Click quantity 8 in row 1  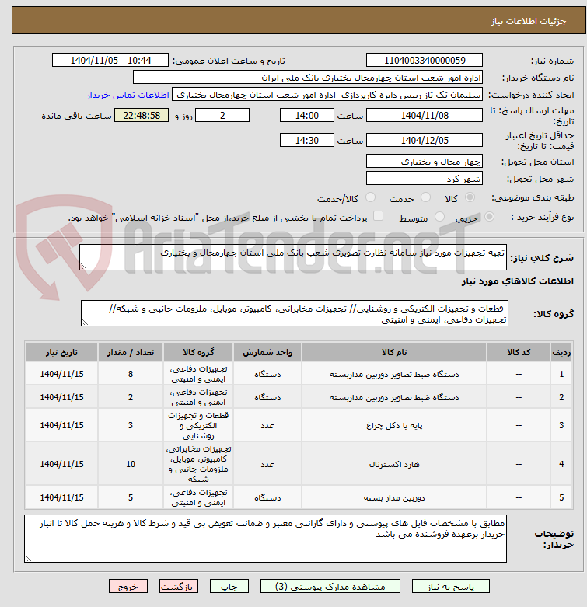131,374
